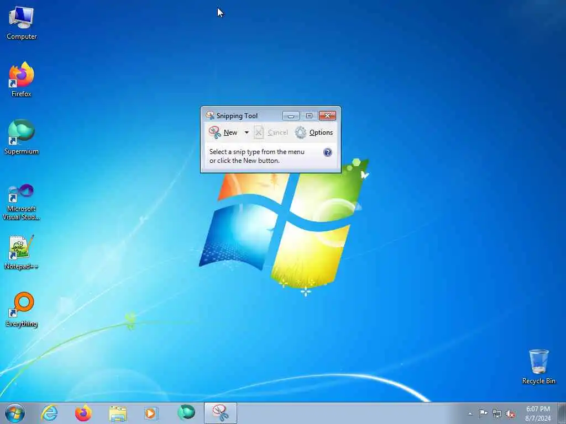Screen dimensions: 566x424
Task: Select the Supermium desktop shortcut
Action: (22, 137)
